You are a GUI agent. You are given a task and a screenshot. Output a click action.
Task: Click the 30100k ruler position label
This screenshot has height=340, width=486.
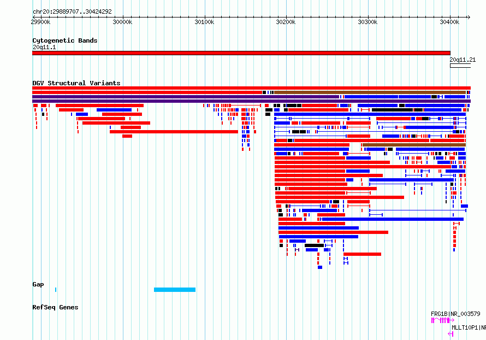[x=204, y=22]
